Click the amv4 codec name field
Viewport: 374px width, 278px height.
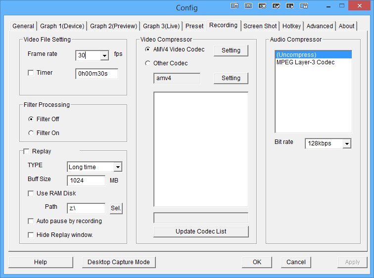[177, 78]
